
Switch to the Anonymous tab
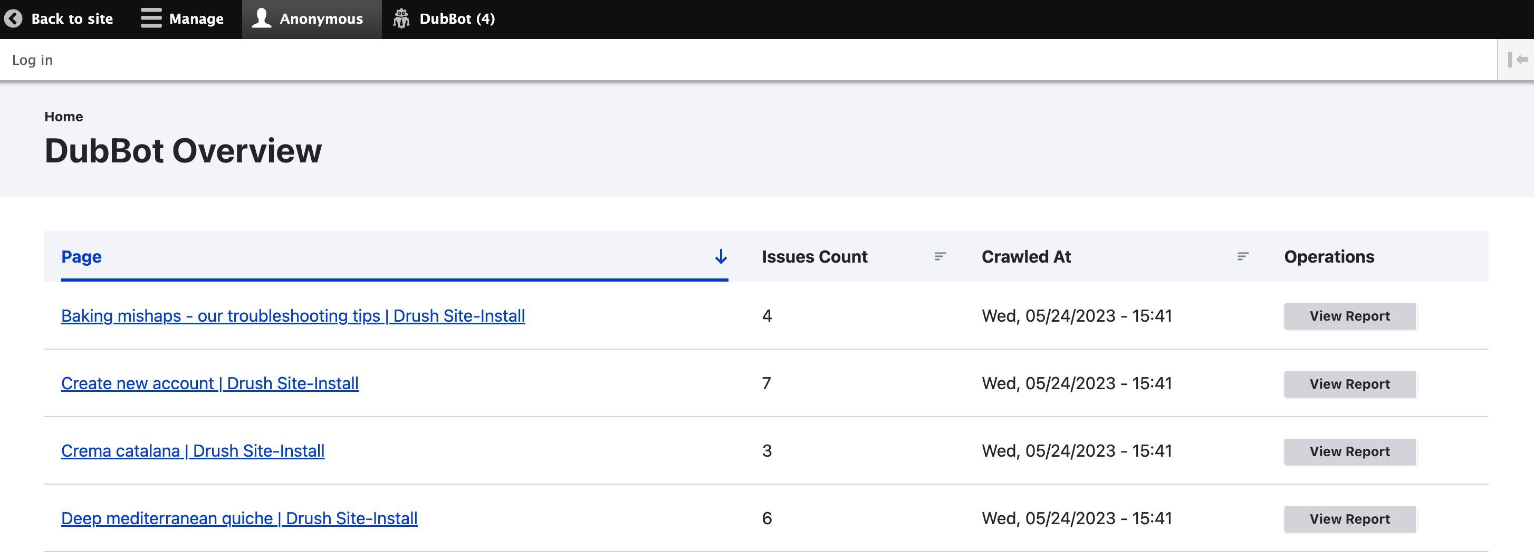coord(322,18)
